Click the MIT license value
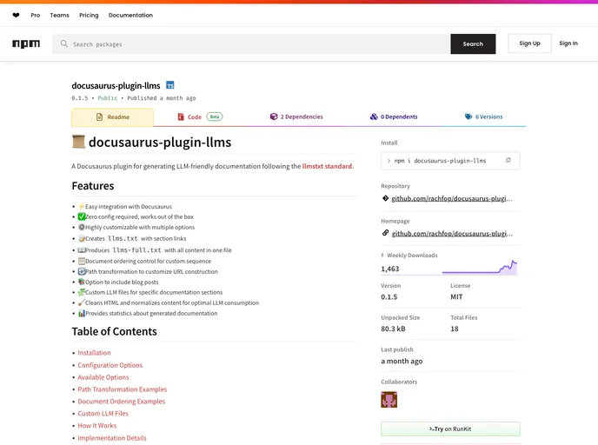The image size is (598, 445). coord(456,297)
